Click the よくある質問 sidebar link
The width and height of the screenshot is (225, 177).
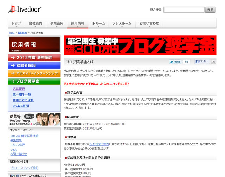point(21,106)
